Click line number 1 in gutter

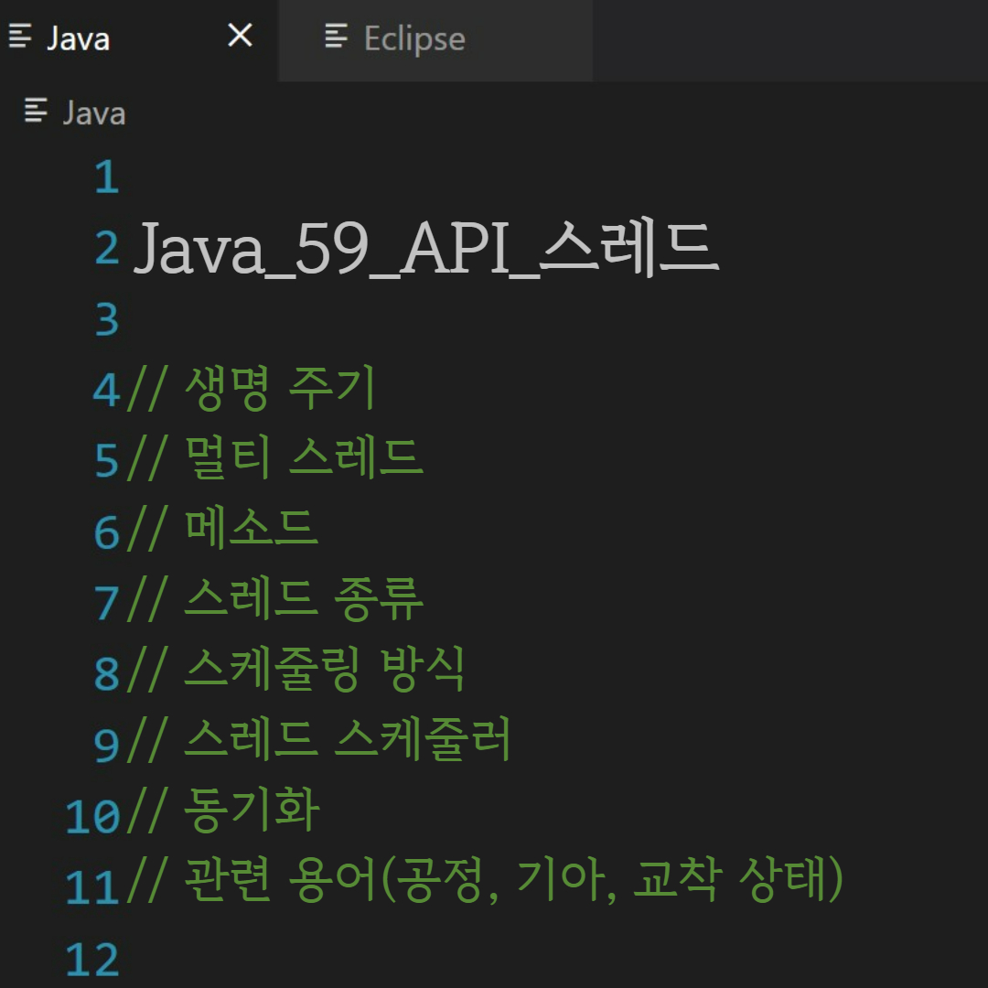(107, 177)
